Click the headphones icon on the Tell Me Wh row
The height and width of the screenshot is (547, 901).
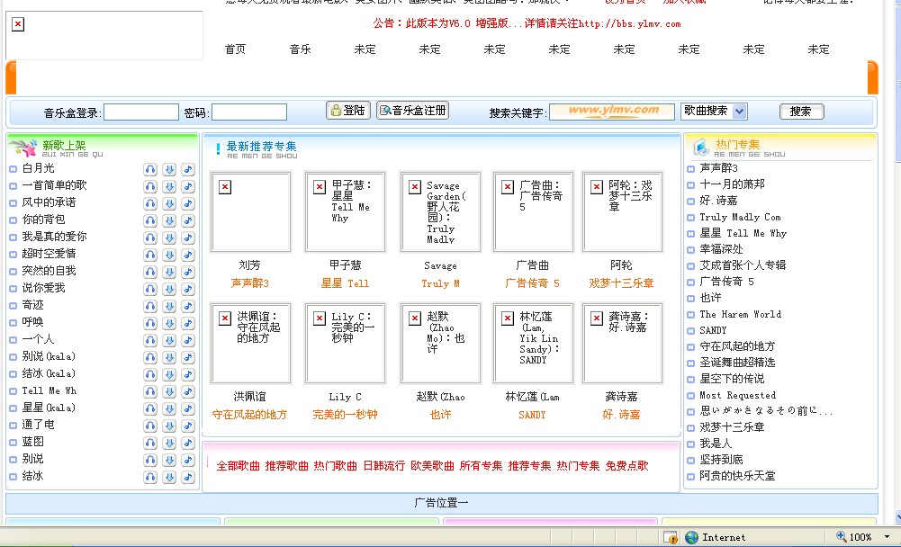tap(150, 391)
